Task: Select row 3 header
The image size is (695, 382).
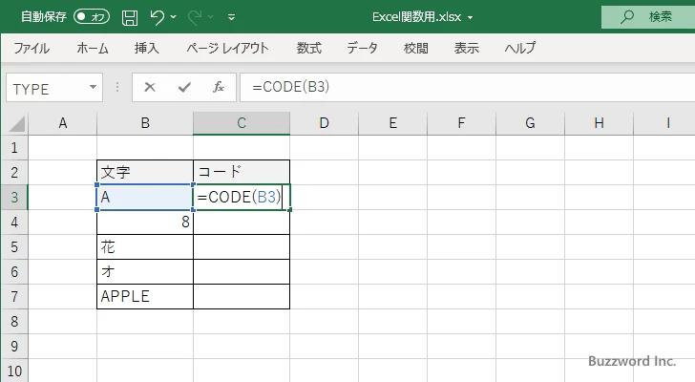Action: (x=14, y=197)
